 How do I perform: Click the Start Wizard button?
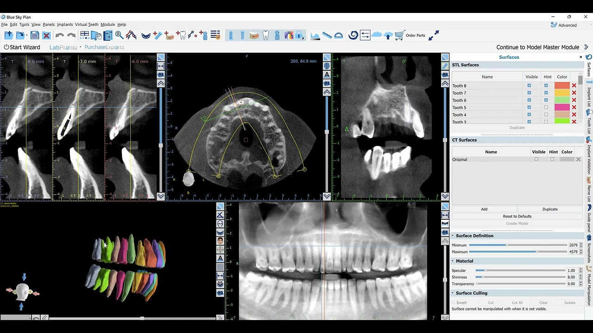click(22, 47)
